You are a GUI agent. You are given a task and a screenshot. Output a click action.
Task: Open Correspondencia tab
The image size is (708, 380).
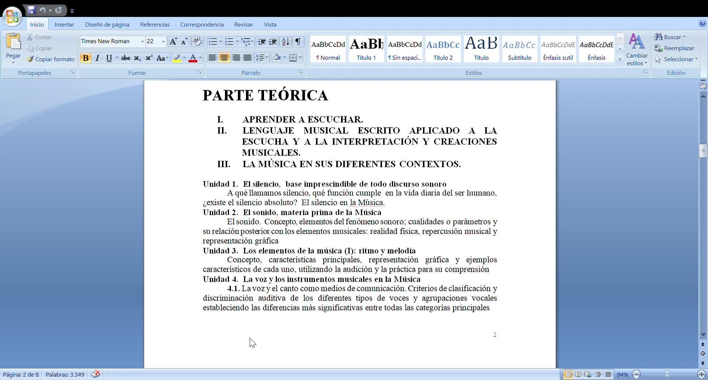tap(202, 25)
